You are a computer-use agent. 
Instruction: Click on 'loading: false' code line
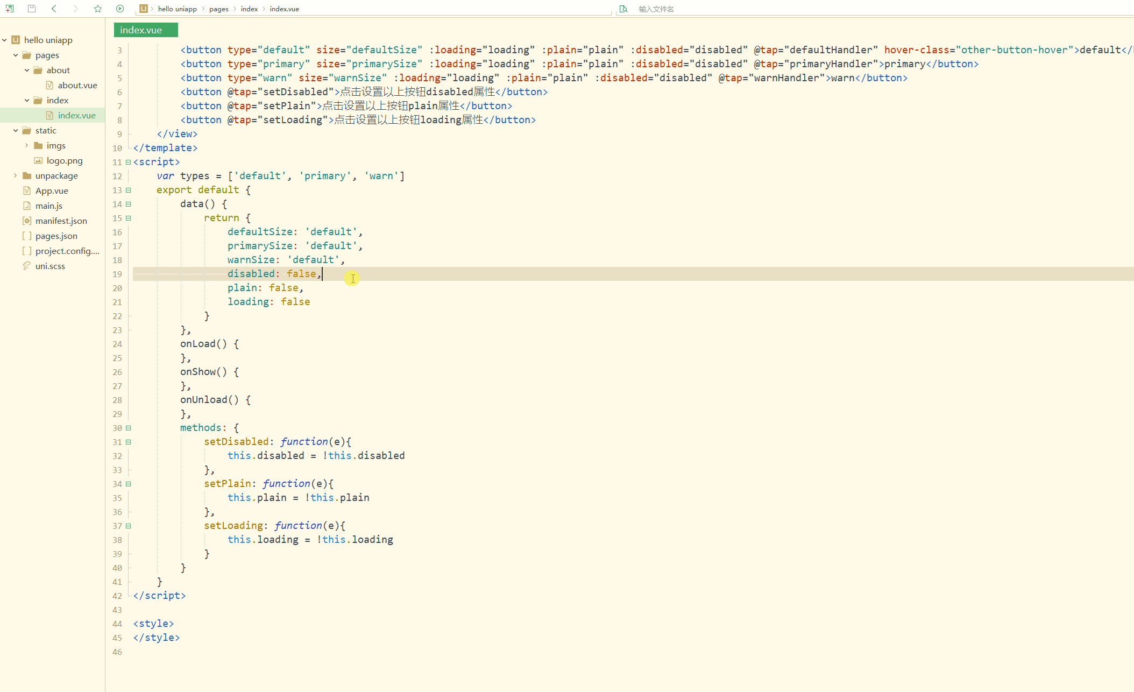point(268,302)
